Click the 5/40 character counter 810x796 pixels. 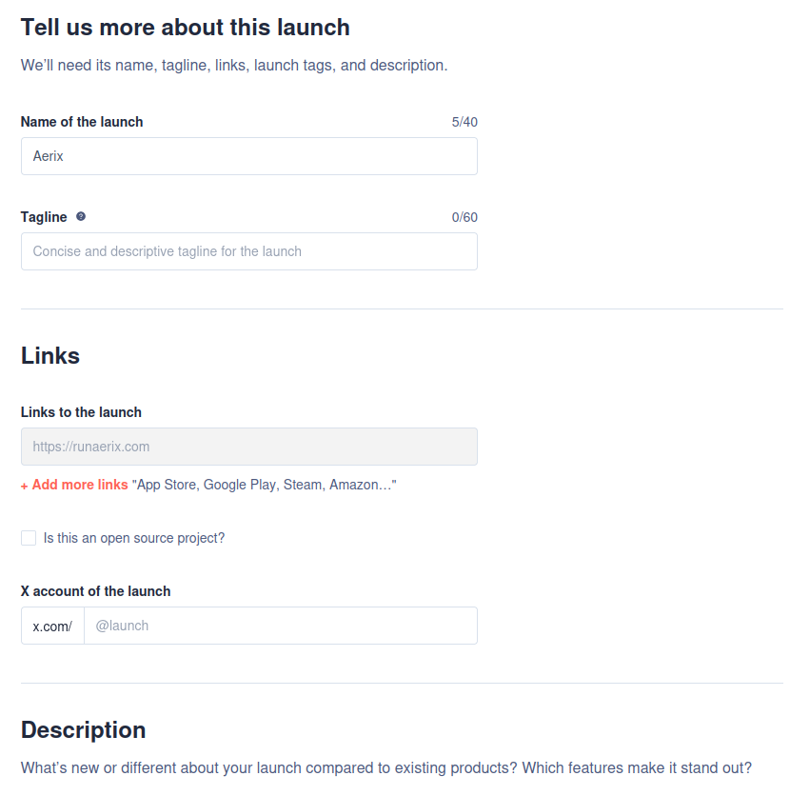click(x=465, y=122)
